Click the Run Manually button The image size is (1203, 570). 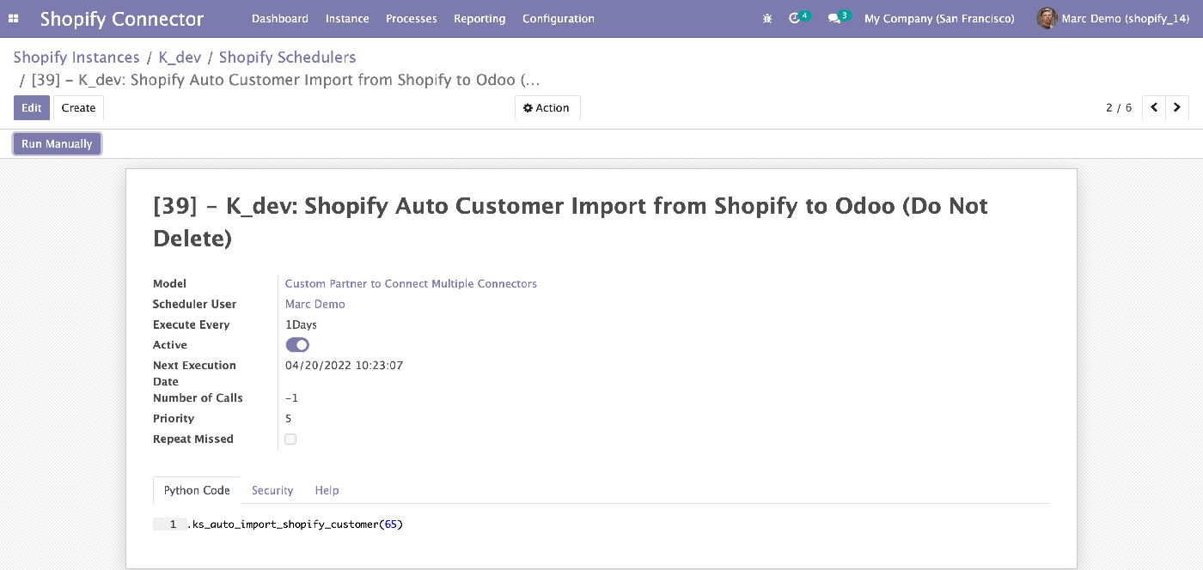tap(57, 143)
